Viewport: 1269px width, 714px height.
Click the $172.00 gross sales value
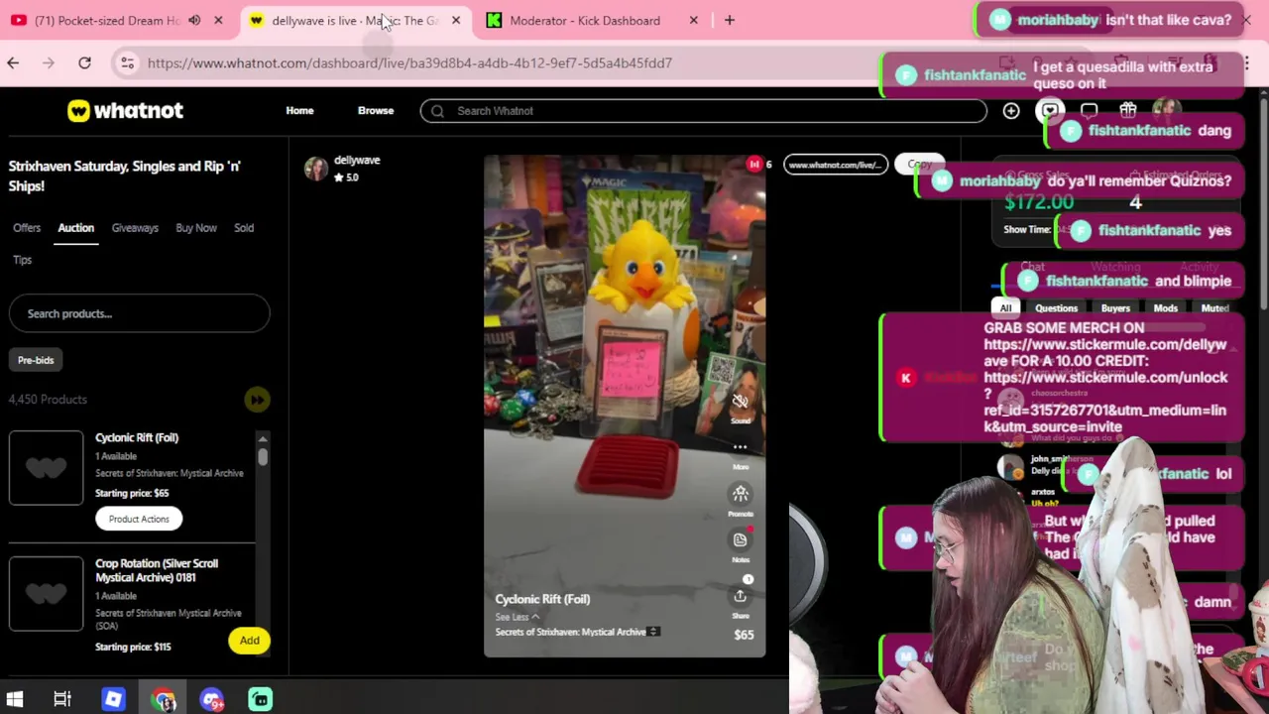[1038, 202]
